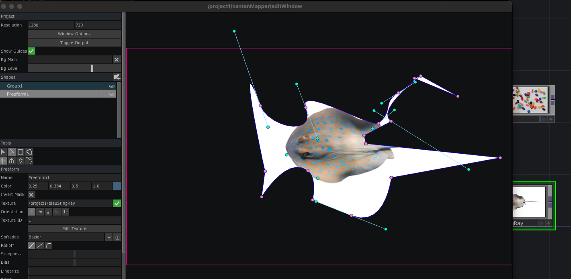The height and width of the screenshot is (279, 571).
Task: Open the Softedge Bezier dropdown
Action: click(x=108, y=237)
